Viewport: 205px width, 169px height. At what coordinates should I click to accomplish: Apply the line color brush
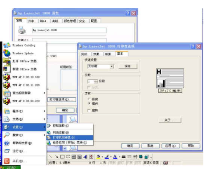click(107, 157)
